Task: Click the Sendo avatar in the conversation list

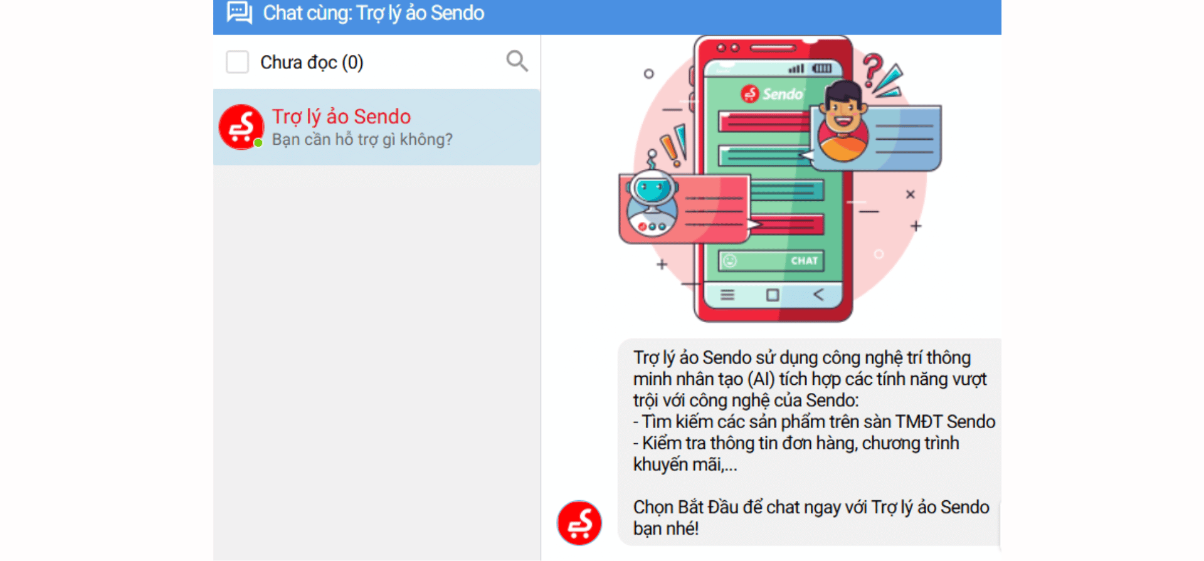Action: pyautogui.click(x=241, y=127)
